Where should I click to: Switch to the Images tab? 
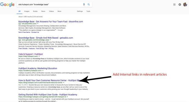27,11
